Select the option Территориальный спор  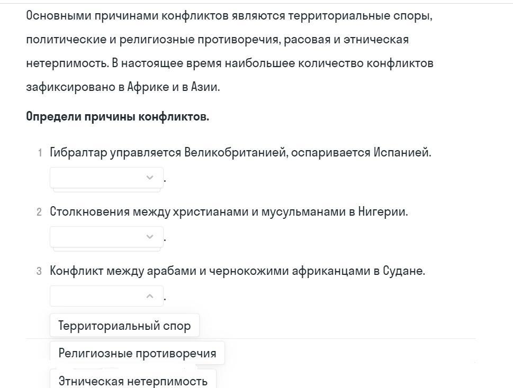pos(124,326)
